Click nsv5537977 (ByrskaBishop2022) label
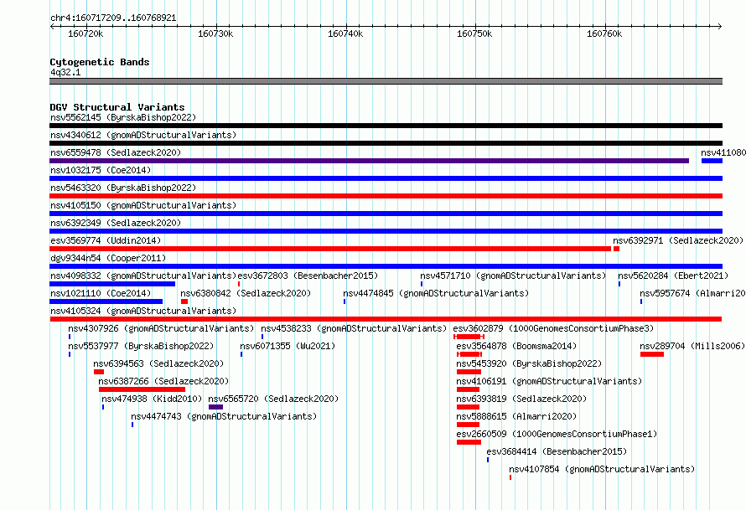 [x=141, y=346]
